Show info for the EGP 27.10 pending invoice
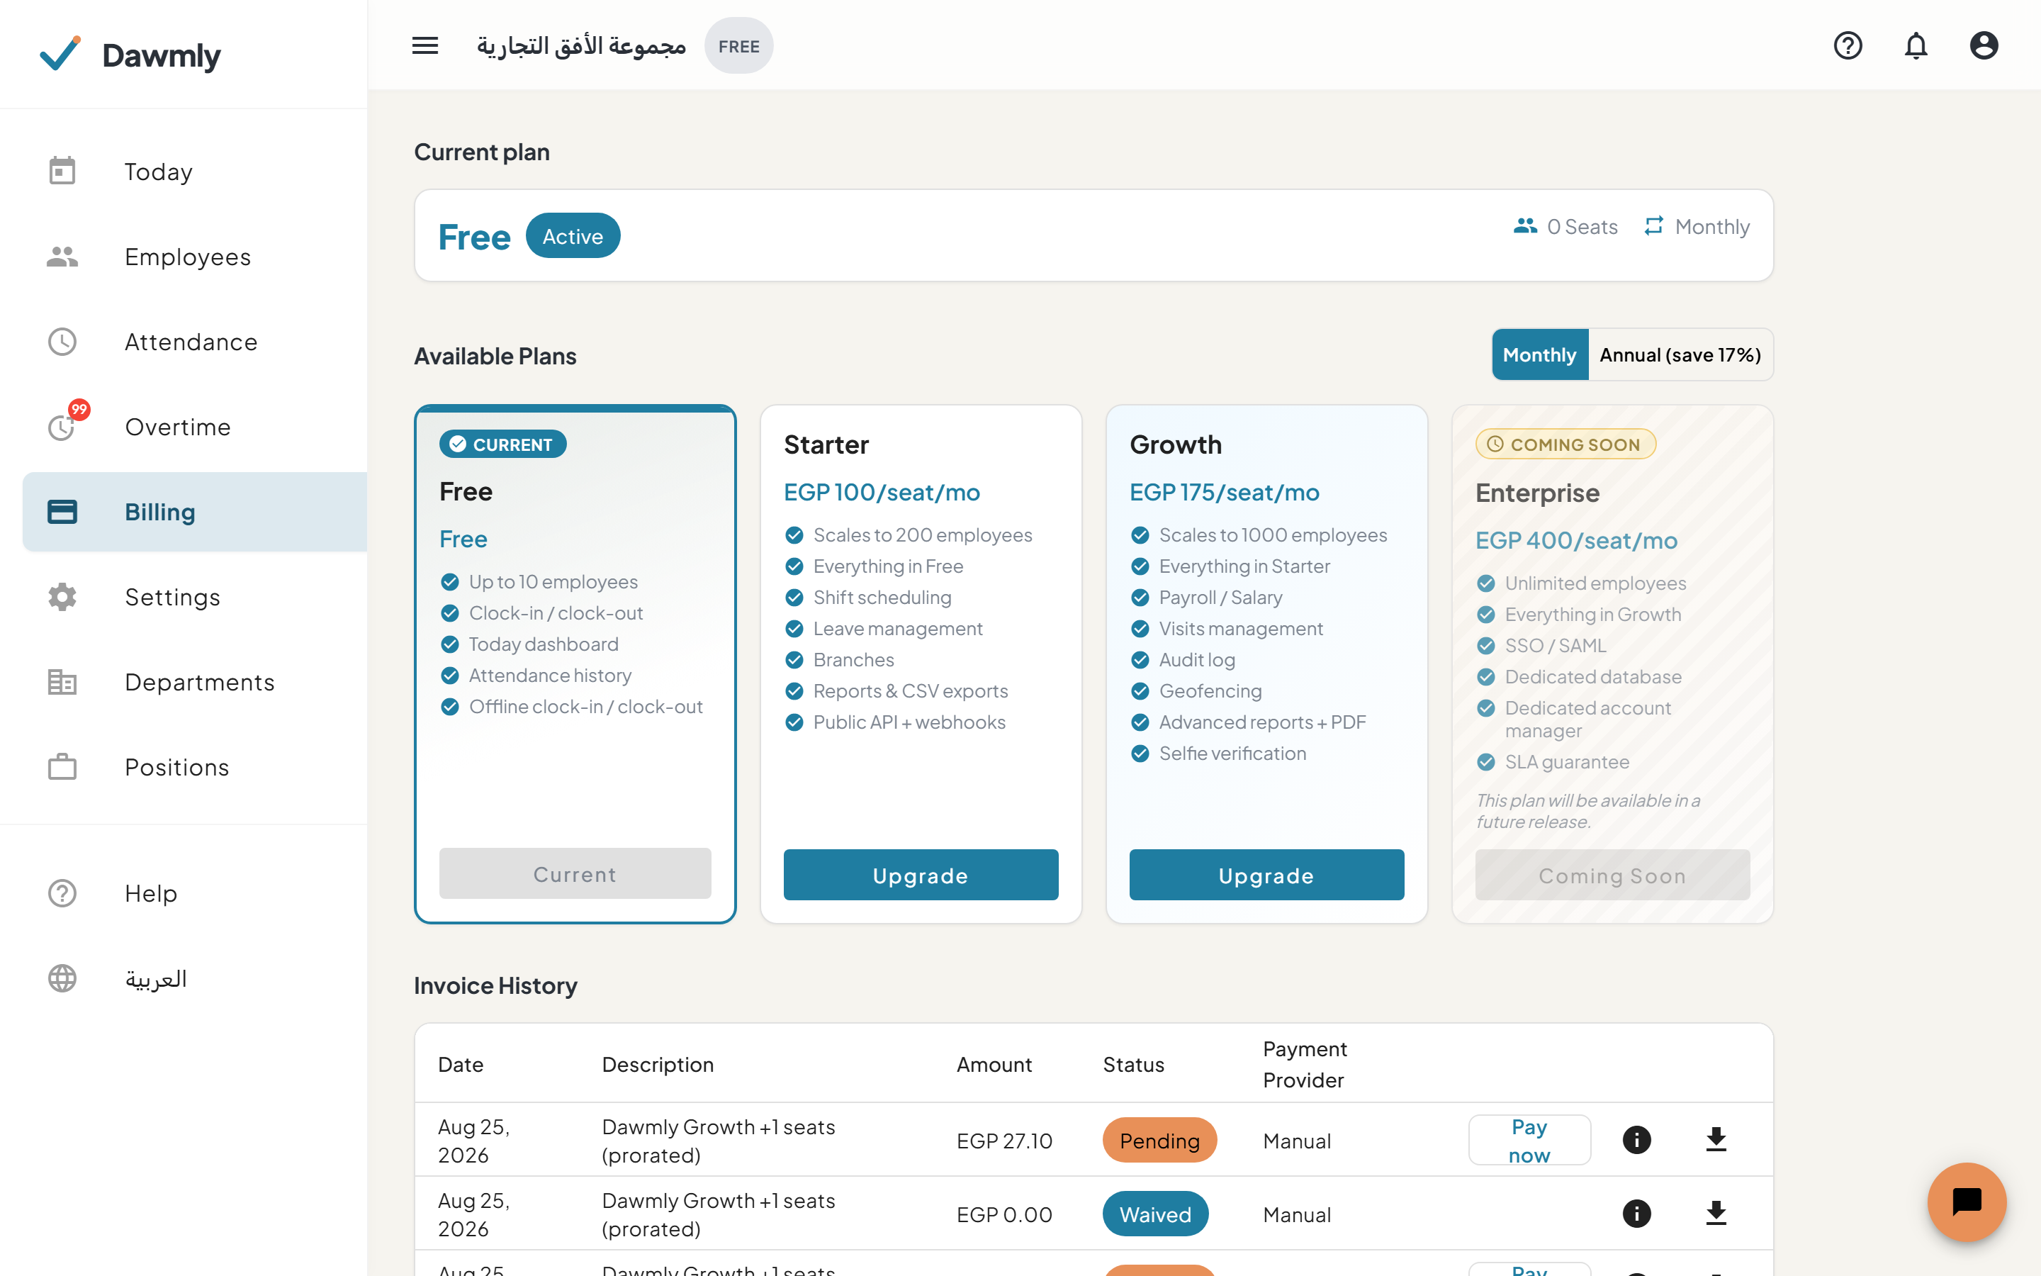Viewport: 2041px width, 1276px height. pos(1636,1140)
